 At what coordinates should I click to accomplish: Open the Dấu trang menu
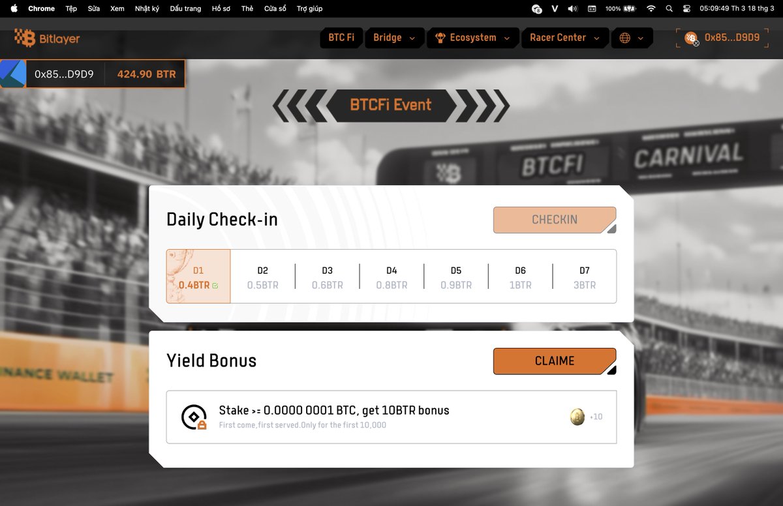point(185,8)
